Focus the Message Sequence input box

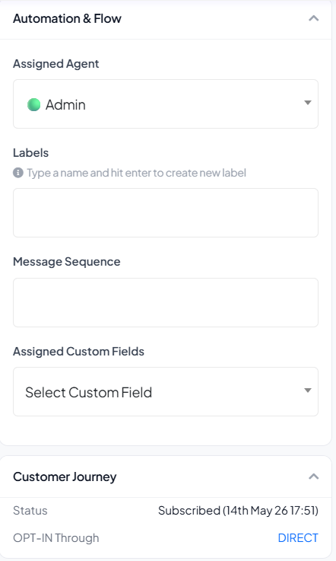(166, 302)
